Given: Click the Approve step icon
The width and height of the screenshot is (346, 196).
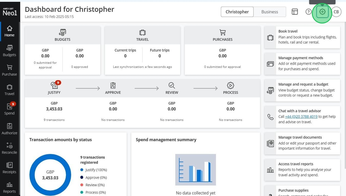Looking at the screenshot, I should 113,85.
